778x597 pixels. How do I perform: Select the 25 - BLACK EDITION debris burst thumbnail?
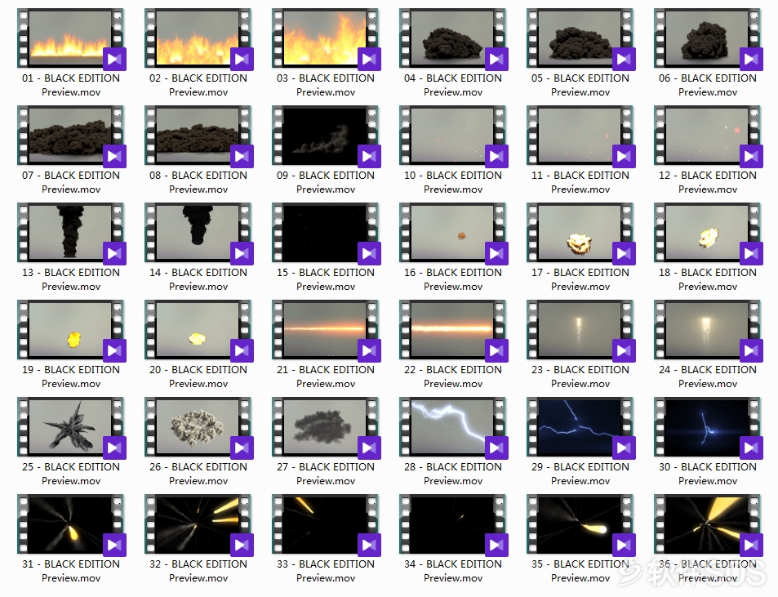pyautogui.click(x=70, y=427)
